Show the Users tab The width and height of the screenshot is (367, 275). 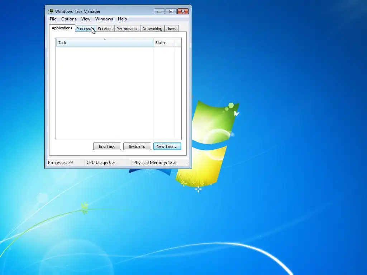pos(171,29)
